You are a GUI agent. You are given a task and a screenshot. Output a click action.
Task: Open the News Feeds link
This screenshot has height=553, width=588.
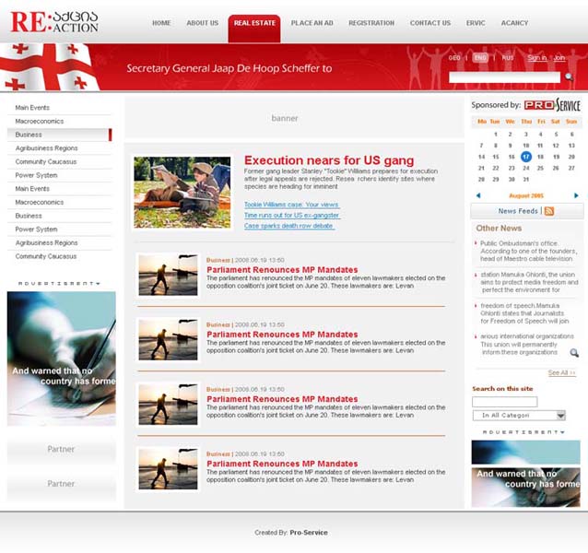(x=518, y=211)
